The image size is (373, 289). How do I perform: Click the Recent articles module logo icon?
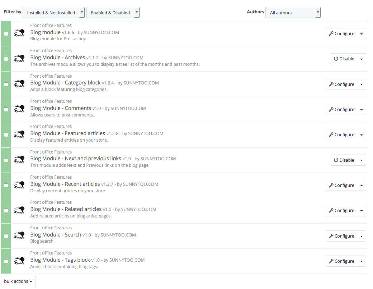[x=19, y=185]
